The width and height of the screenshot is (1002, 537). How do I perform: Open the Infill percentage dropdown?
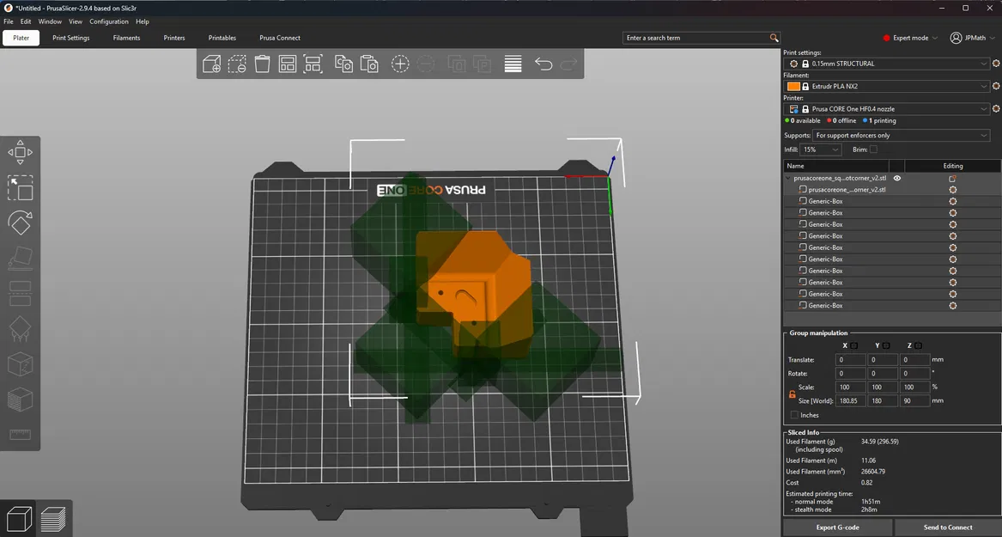tap(821, 150)
